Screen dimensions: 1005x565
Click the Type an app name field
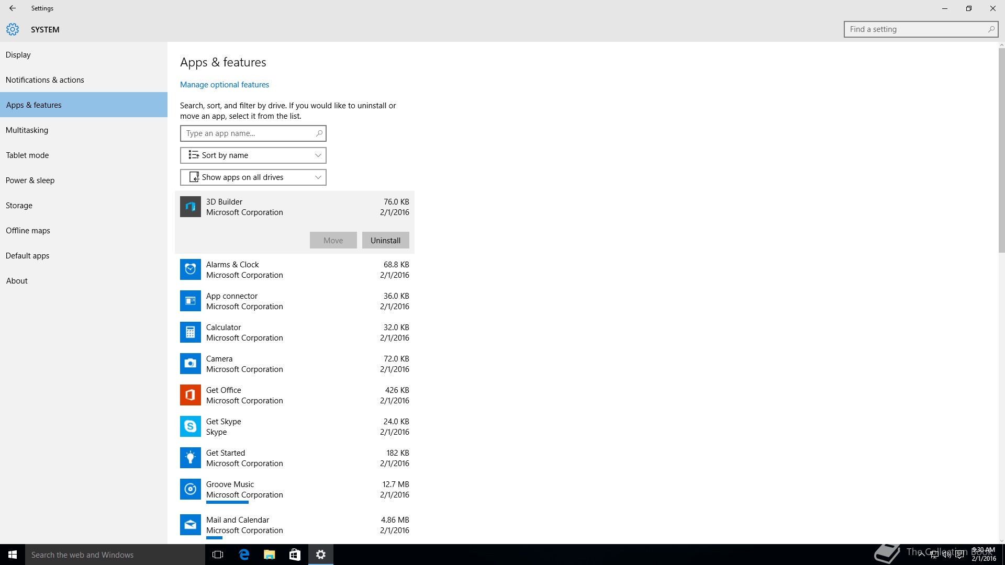[253, 133]
